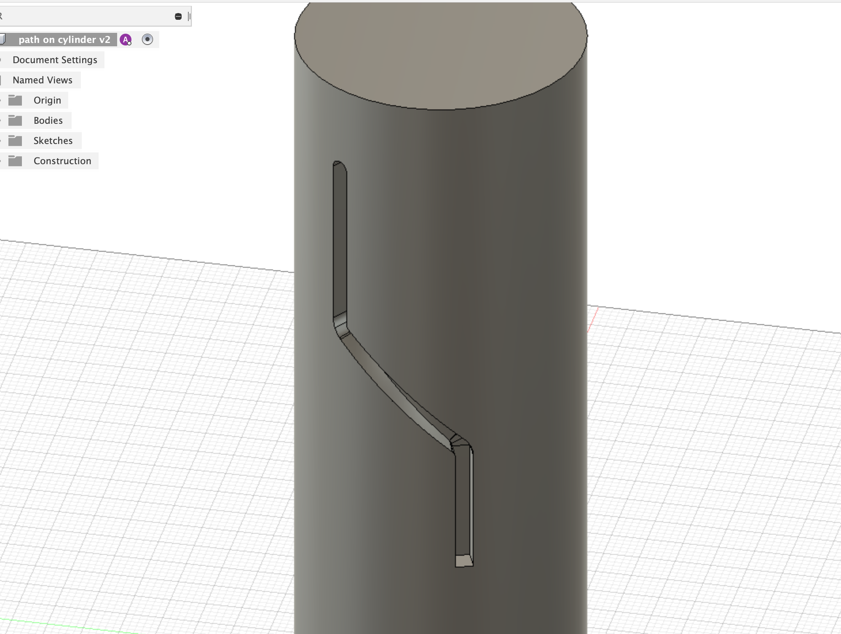The height and width of the screenshot is (634, 841).
Task: Click the purple A user avatar icon
Action: click(x=126, y=40)
